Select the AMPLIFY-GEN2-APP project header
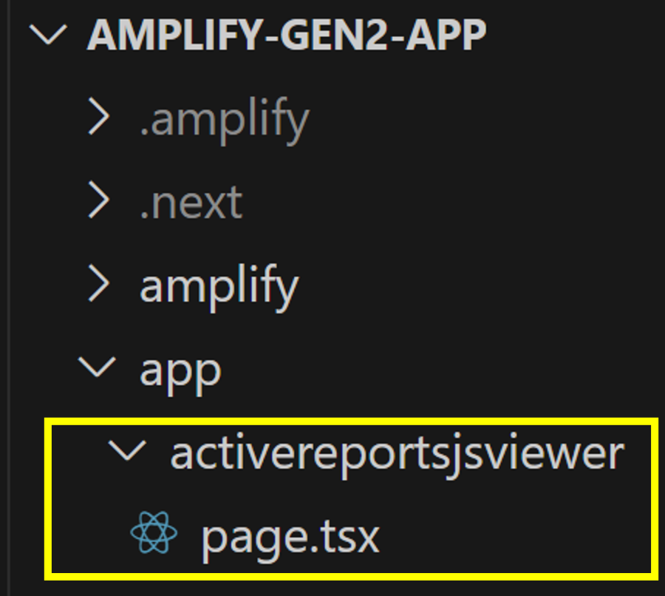The width and height of the screenshot is (665, 596). coord(287,35)
